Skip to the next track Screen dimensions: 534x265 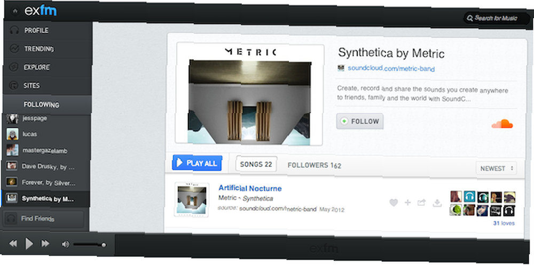pyautogui.click(x=45, y=244)
